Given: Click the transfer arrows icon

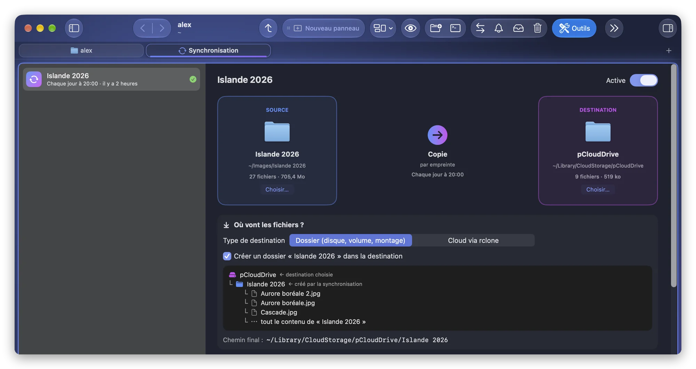Looking at the screenshot, I should [480, 28].
